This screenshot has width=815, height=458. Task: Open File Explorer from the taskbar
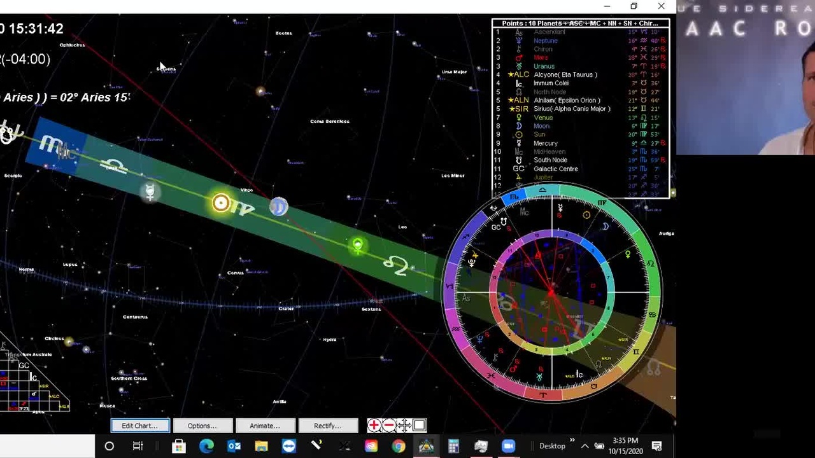click(x=261, y=446)
